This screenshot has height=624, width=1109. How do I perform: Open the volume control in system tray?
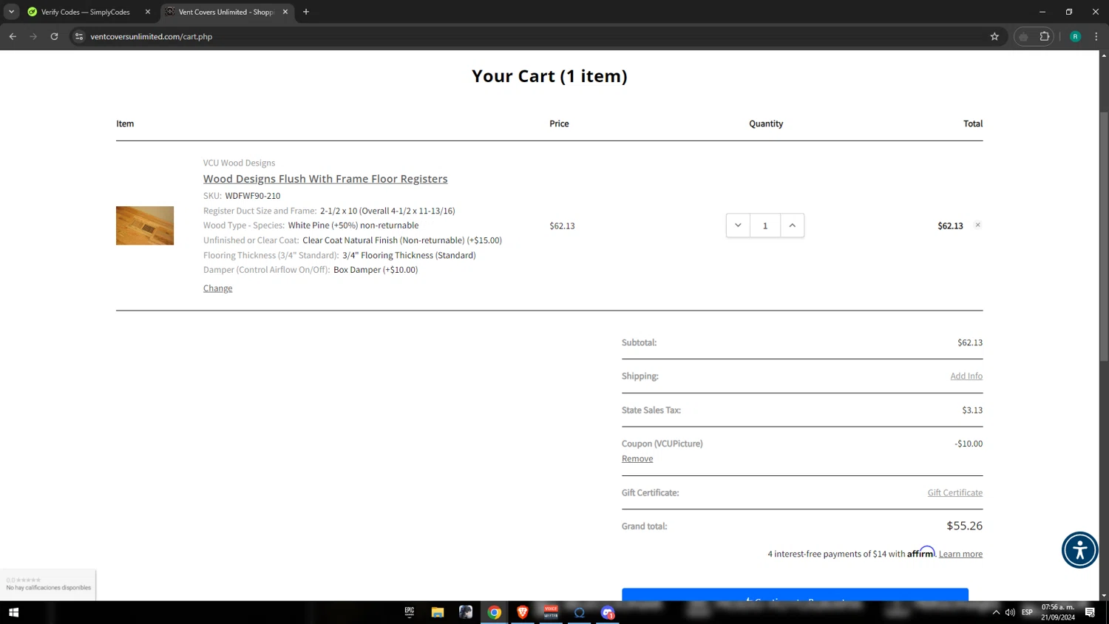click(1010, 612)
